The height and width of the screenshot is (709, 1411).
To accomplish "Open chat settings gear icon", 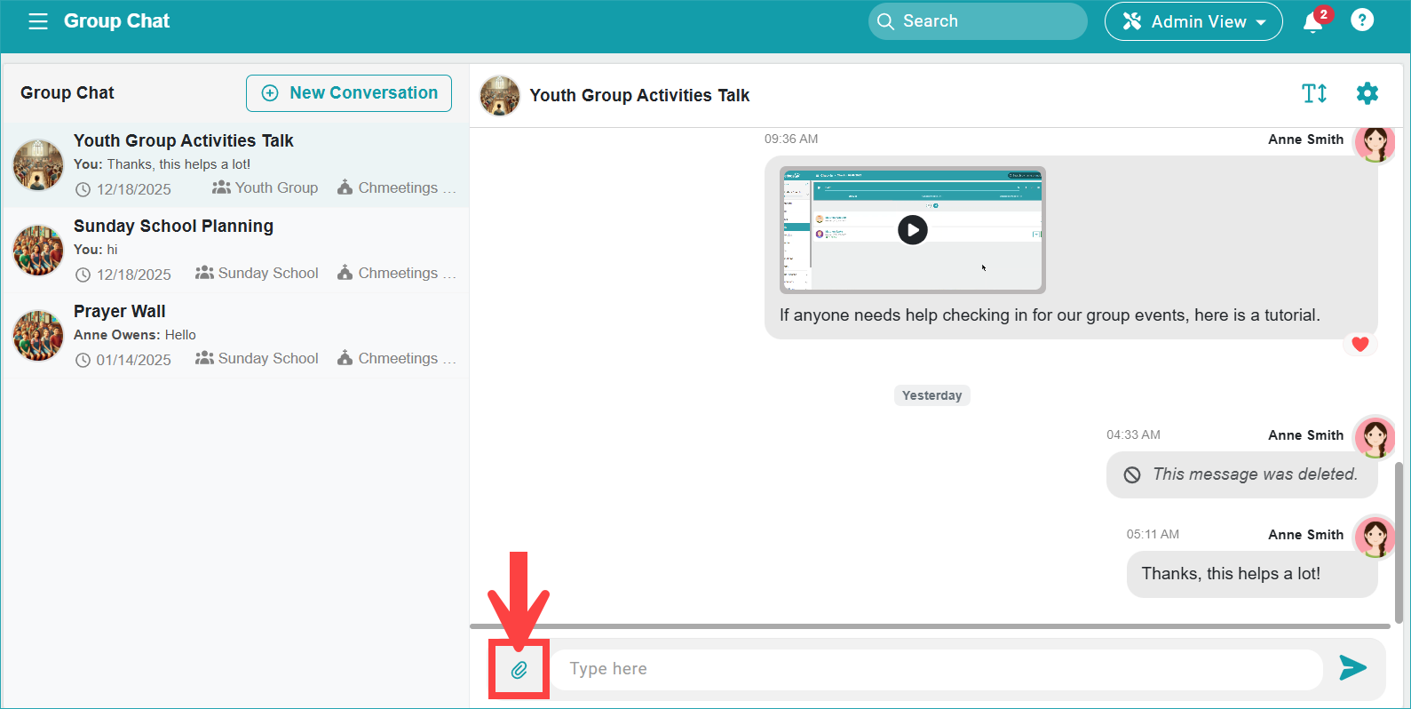I will coord(1367,93).
